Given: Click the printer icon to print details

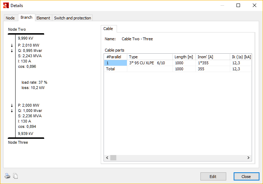Looking at the screenshot, I should pos(7,176).
